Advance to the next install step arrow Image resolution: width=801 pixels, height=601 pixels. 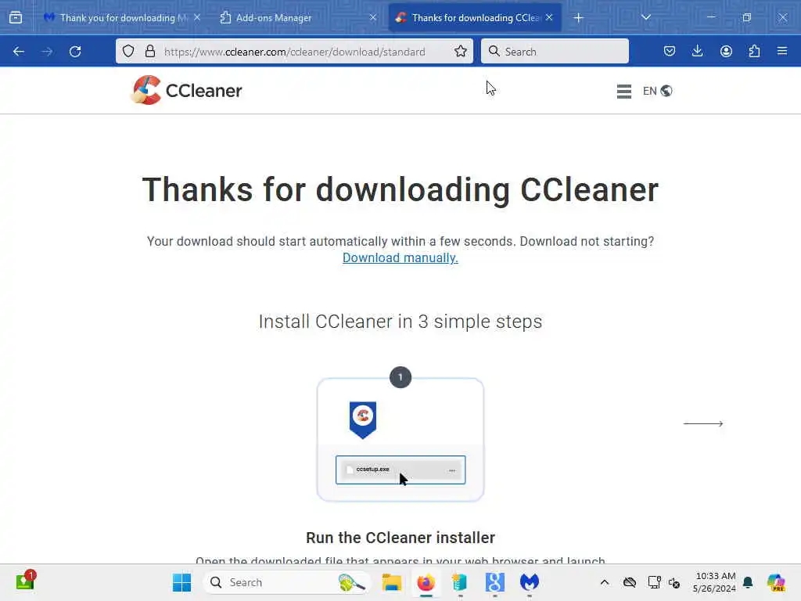coord(703,423)
